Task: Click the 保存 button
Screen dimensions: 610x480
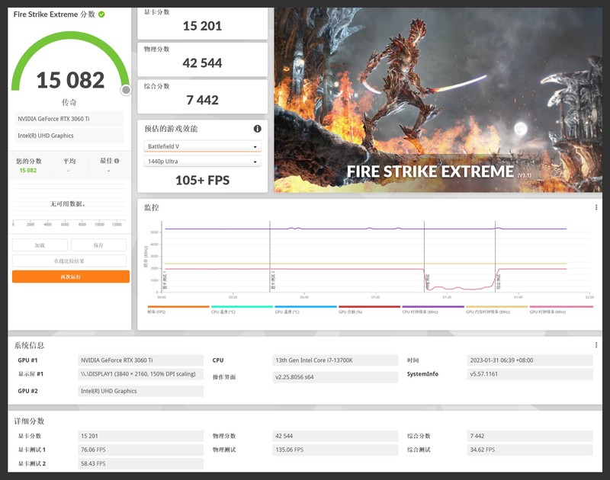Action: tap(98, 245)
